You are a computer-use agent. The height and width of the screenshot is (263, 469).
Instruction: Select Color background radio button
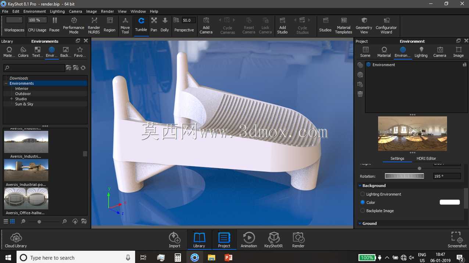pos(363,202)
